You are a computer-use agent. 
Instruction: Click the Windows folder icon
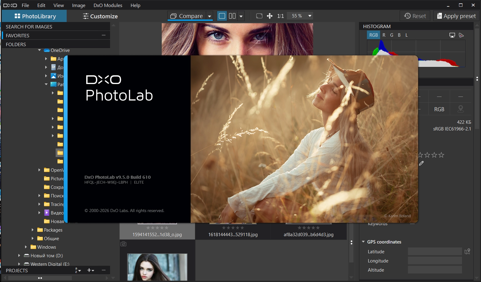tap(33, 247)
